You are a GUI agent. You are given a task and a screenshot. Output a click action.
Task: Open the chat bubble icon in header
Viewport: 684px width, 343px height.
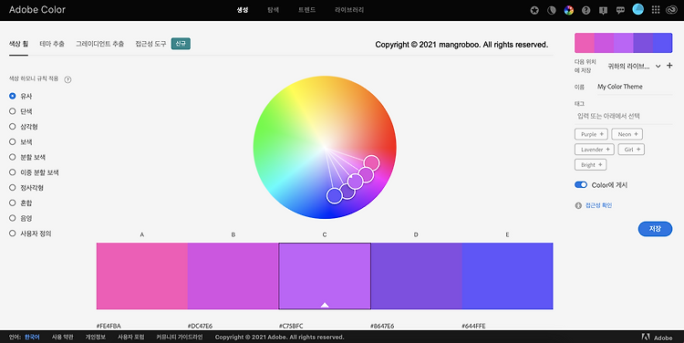coord(620,10)
